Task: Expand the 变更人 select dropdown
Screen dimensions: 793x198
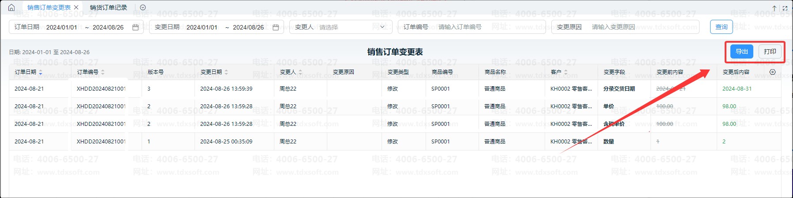Action: (x=382, y=27)
